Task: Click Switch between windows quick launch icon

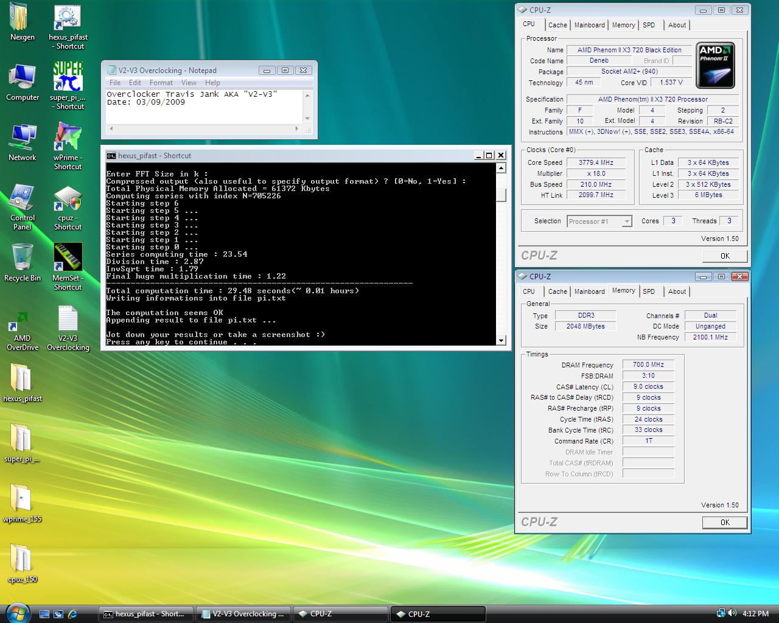Action: click(x=58, y=614)
